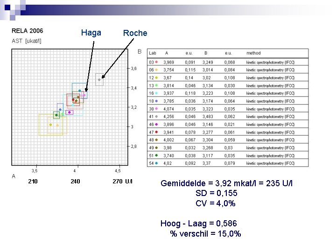
Task: Click the magenta dot for Lab 46
Action: (x=156, y=124)
